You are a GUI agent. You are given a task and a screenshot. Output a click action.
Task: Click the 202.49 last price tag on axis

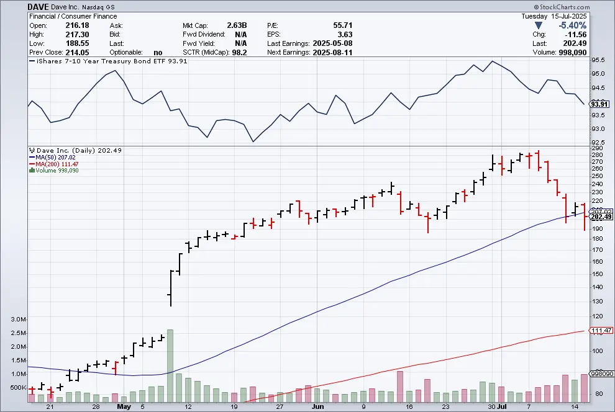pyautogui.click(x=601, y=217)
